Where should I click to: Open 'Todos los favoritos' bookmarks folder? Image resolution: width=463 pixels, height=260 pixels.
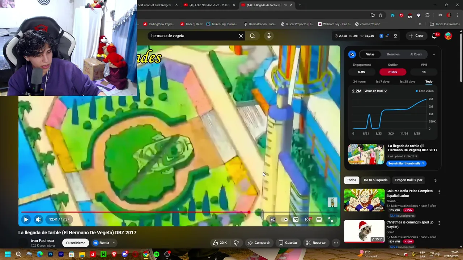(445, 24)
